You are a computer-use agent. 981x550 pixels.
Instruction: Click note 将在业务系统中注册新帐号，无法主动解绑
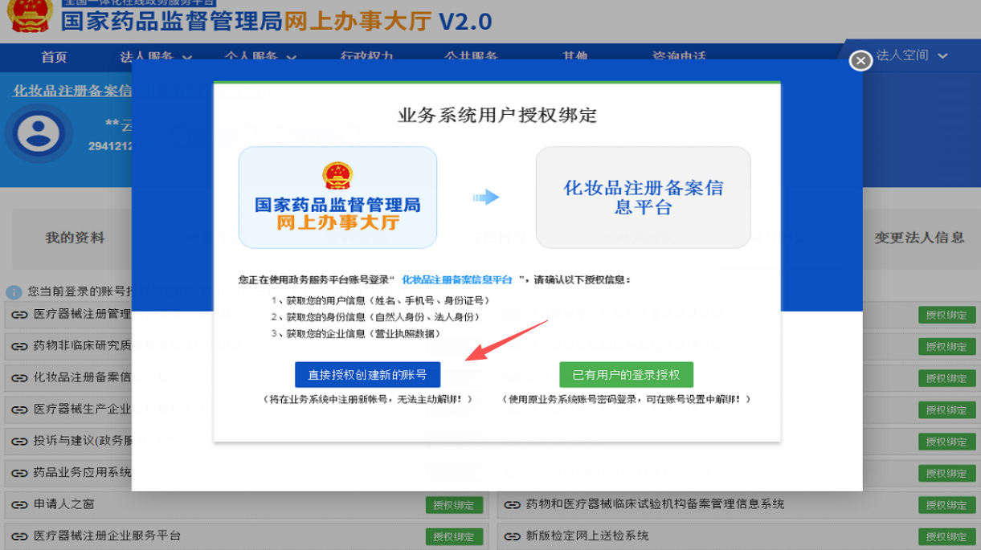tap(367, 399)
